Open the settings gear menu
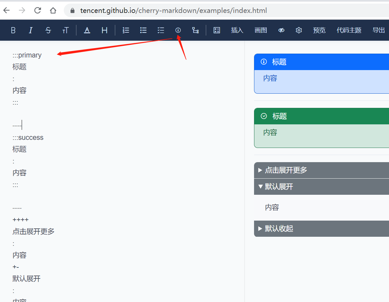389x302 pixels. click(298, 30)
